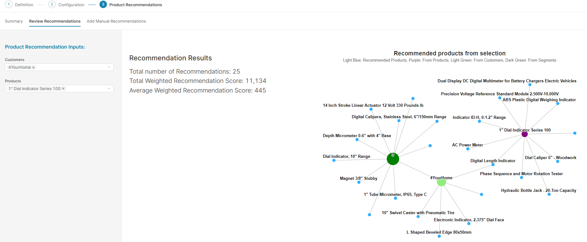587x242 pixels.
Task: Remove the 1" Dial Indicator Series 100 tag
Action: tap(63, 89)
